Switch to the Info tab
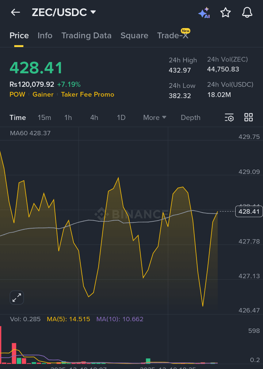The image size is (263, 369). pyautogui.click(x=45, y=35)
